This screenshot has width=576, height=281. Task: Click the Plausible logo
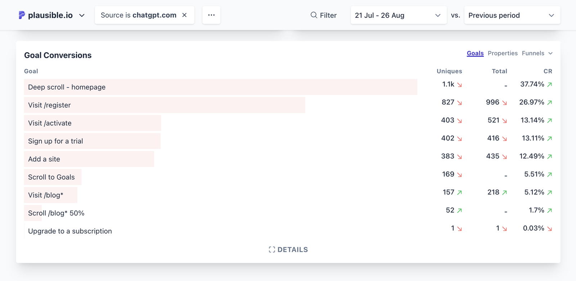[x=22, y=15]
